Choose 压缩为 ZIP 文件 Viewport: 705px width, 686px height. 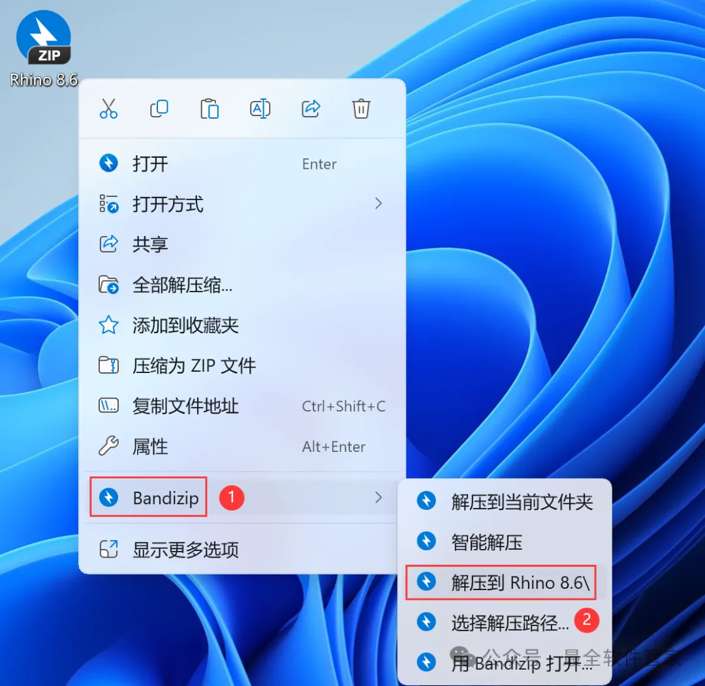pyautogui.click(x=242, y=366)
